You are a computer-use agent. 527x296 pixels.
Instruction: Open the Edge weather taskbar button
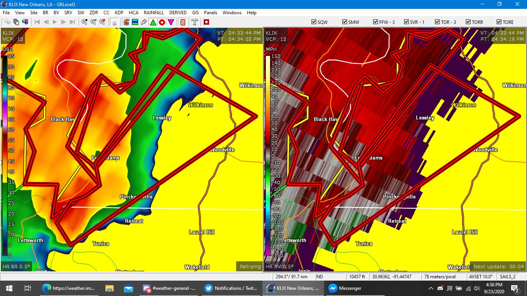click(69, 288)
